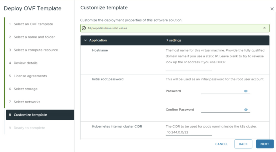Return to step 7 Select networks

click(27, 102)
